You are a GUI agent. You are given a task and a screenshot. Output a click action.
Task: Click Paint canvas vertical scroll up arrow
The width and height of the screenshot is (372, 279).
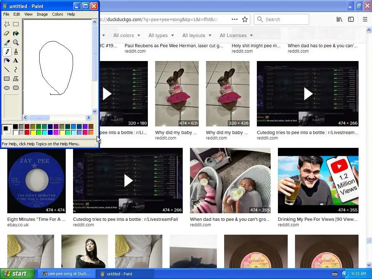pos(95,22)
